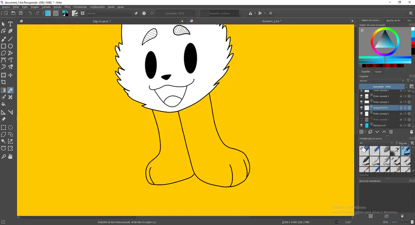Open the layer blending mode Normal dropdown

tap(382, 81)
